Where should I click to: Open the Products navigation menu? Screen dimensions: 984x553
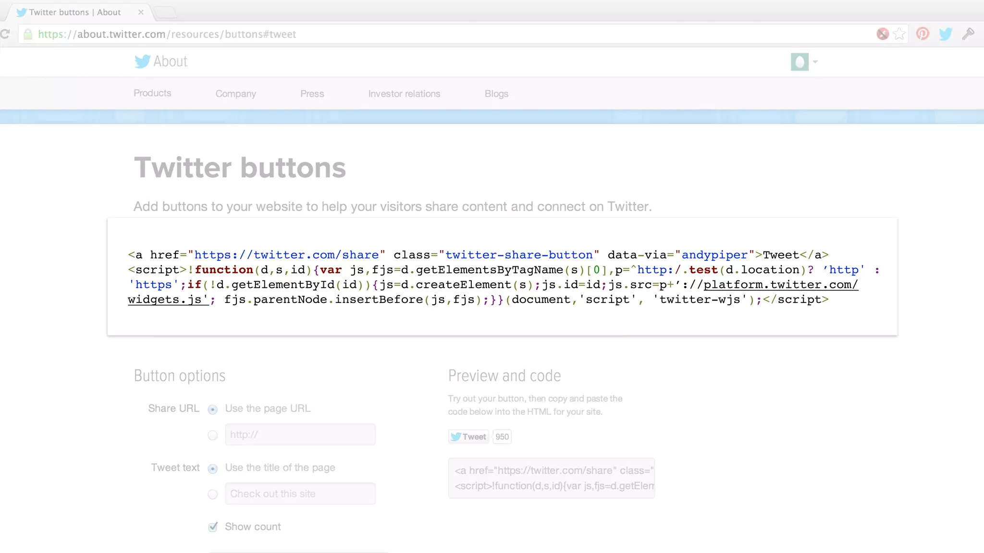(152, 93)
